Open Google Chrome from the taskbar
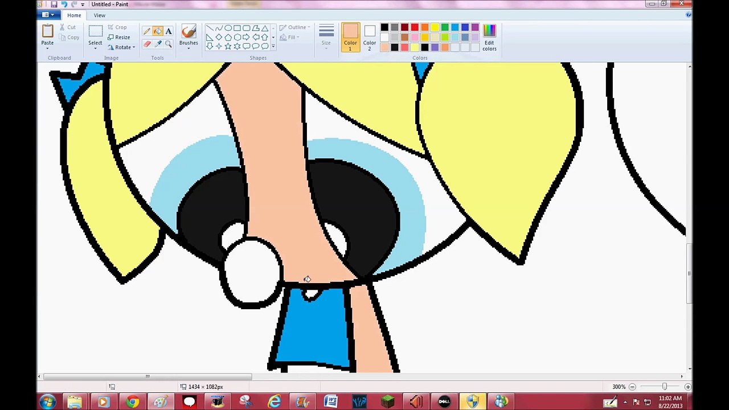Viewport: 729px width, 410px height. [x=132, y=402]
